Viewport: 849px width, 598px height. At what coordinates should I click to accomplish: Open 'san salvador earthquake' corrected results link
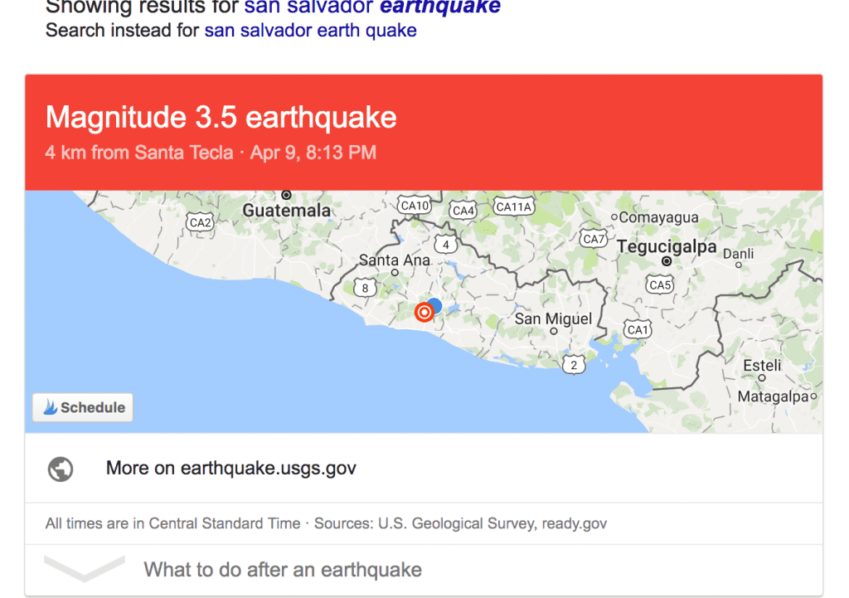[372, 7]
